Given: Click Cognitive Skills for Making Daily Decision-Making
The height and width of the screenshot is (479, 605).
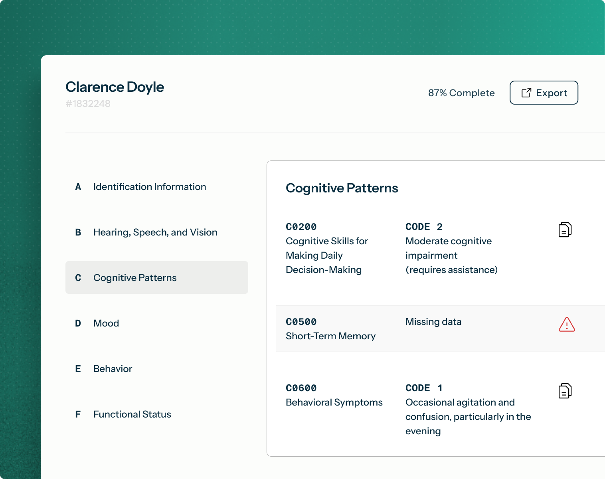Looking at the screenshot, I should pos(327,255).
